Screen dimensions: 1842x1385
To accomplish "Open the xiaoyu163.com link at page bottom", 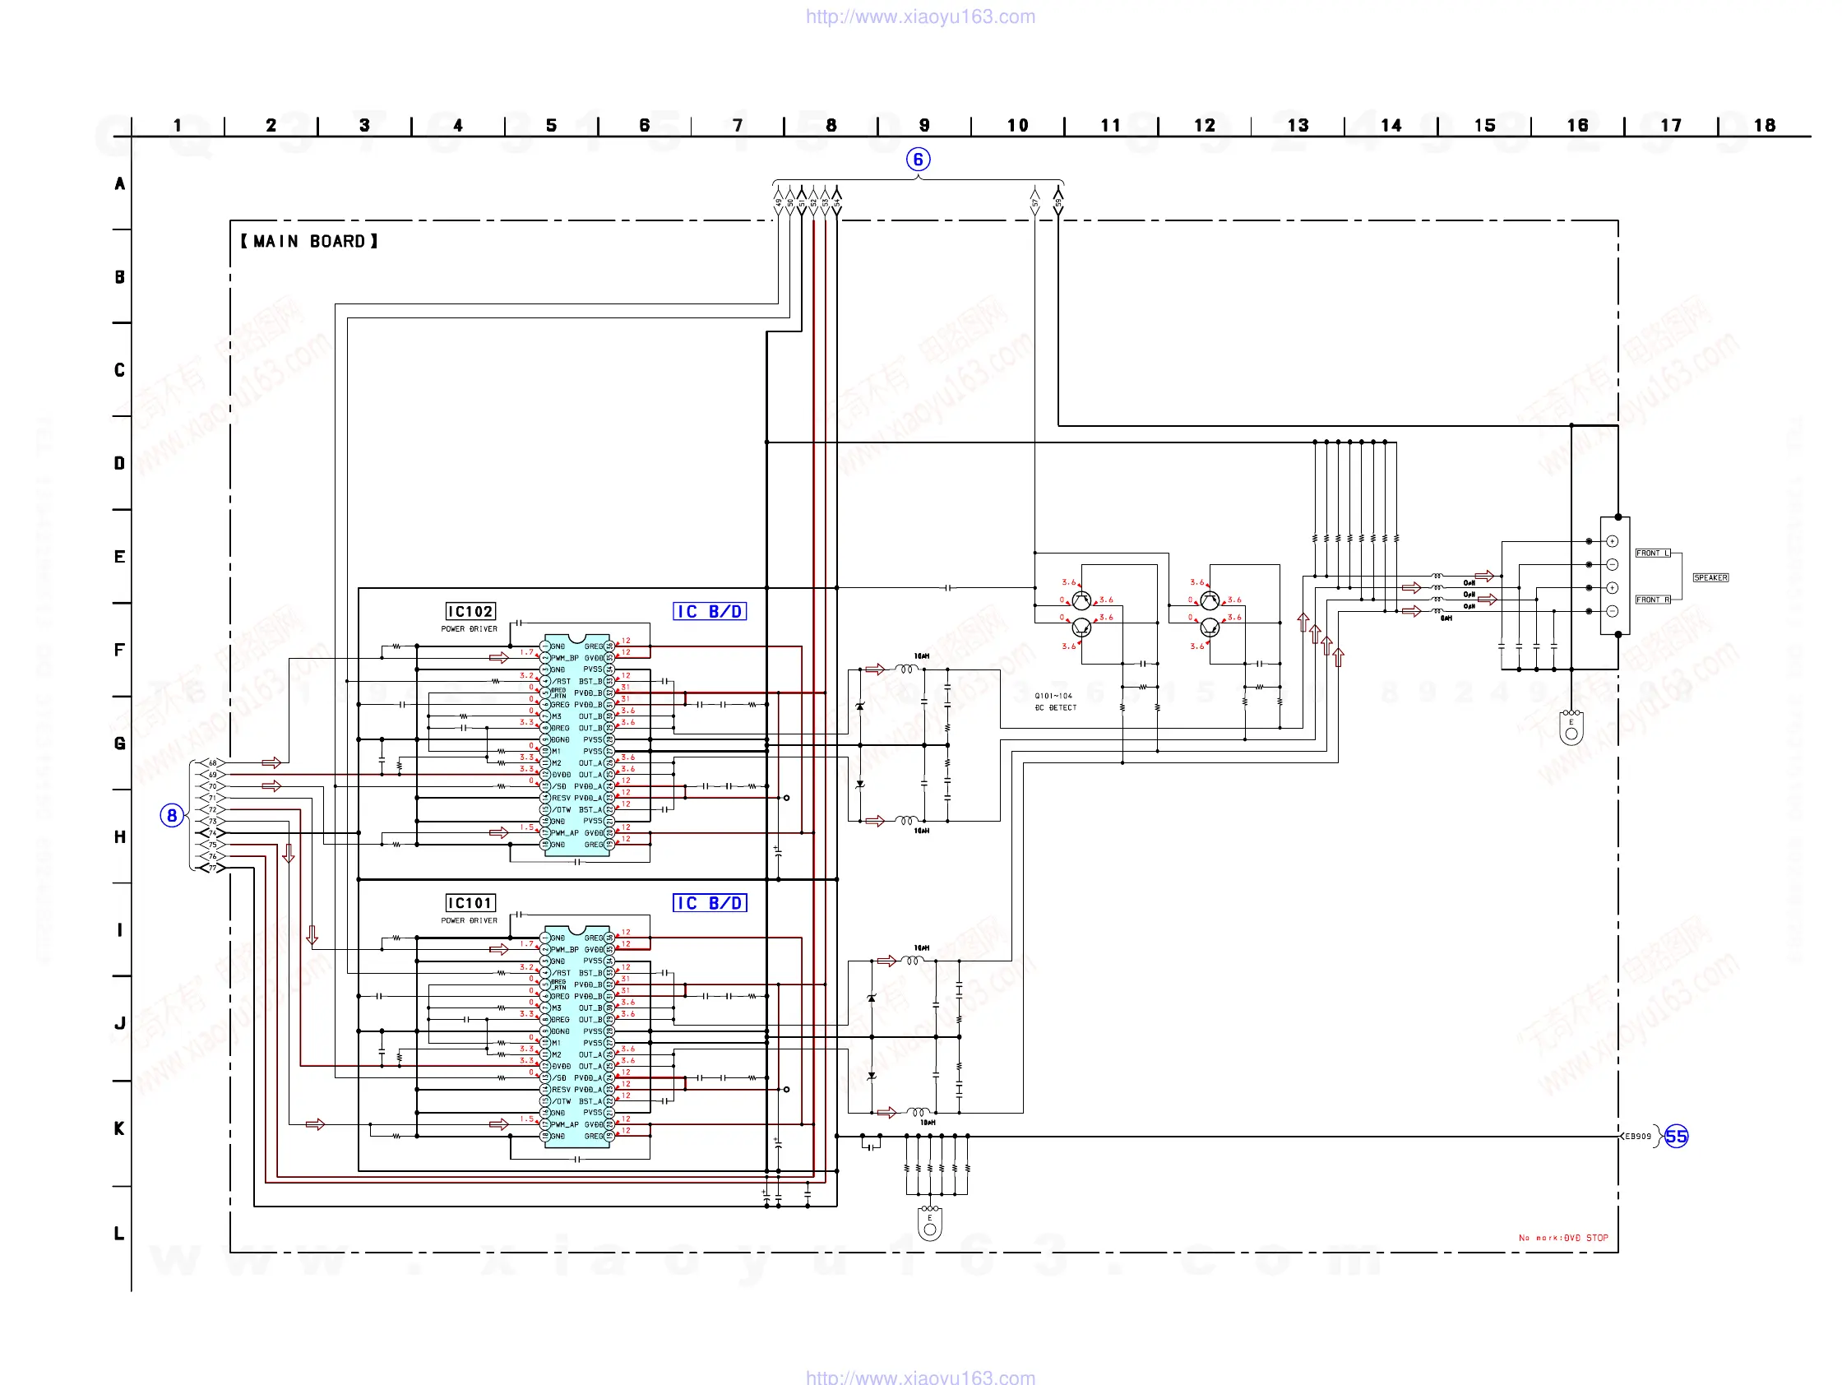I will point(920,1377).
